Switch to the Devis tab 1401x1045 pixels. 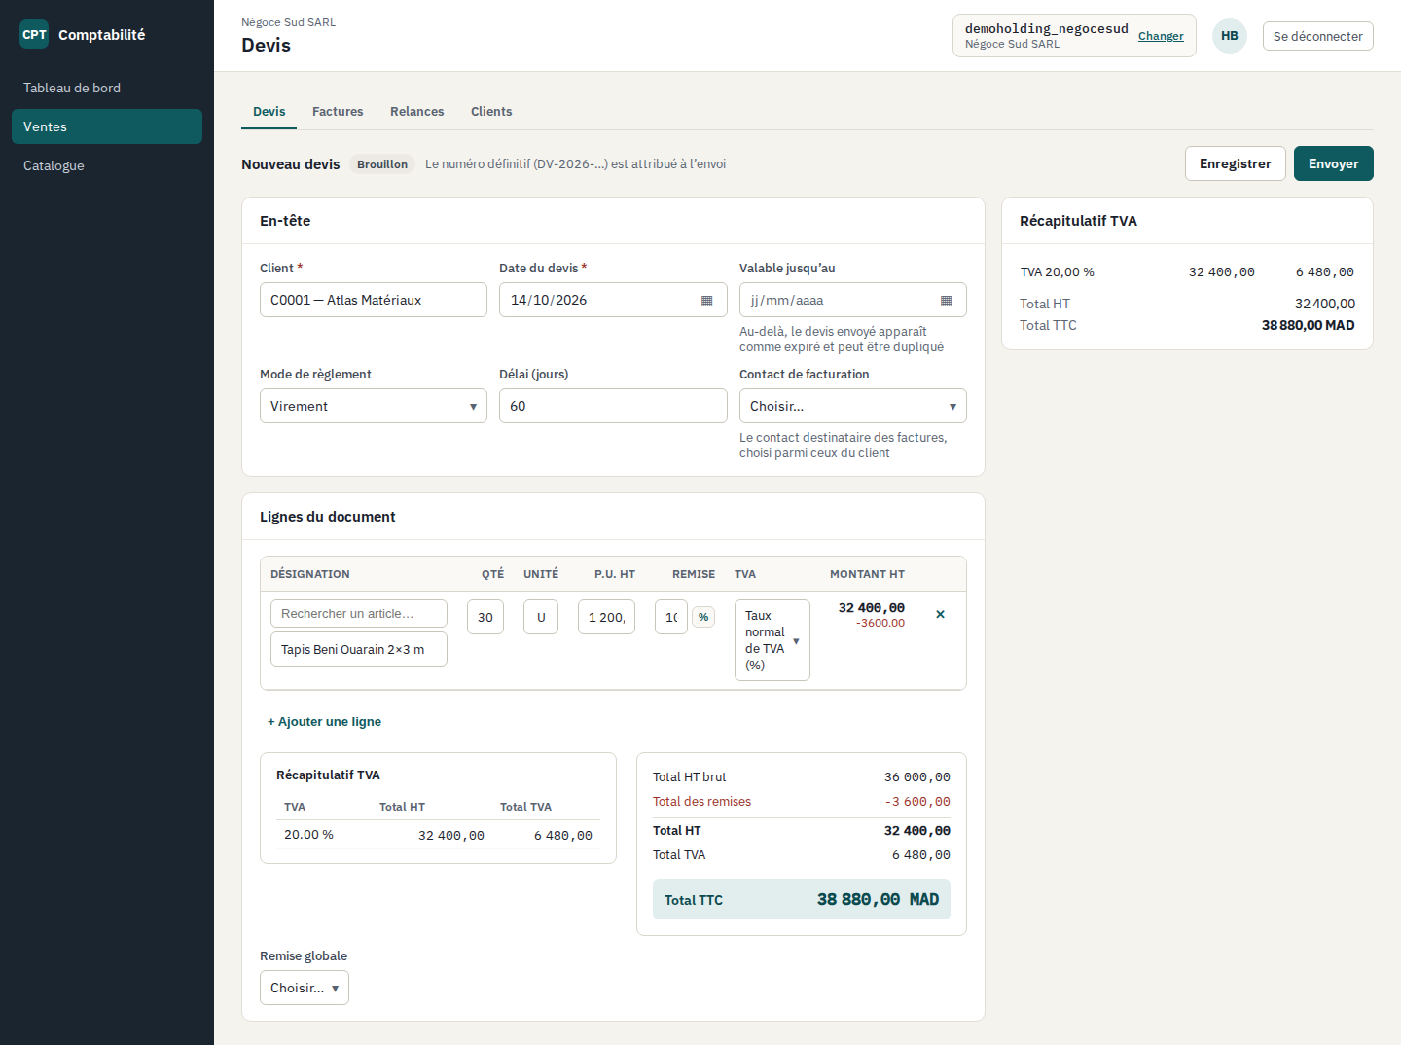tap(269, 112)
